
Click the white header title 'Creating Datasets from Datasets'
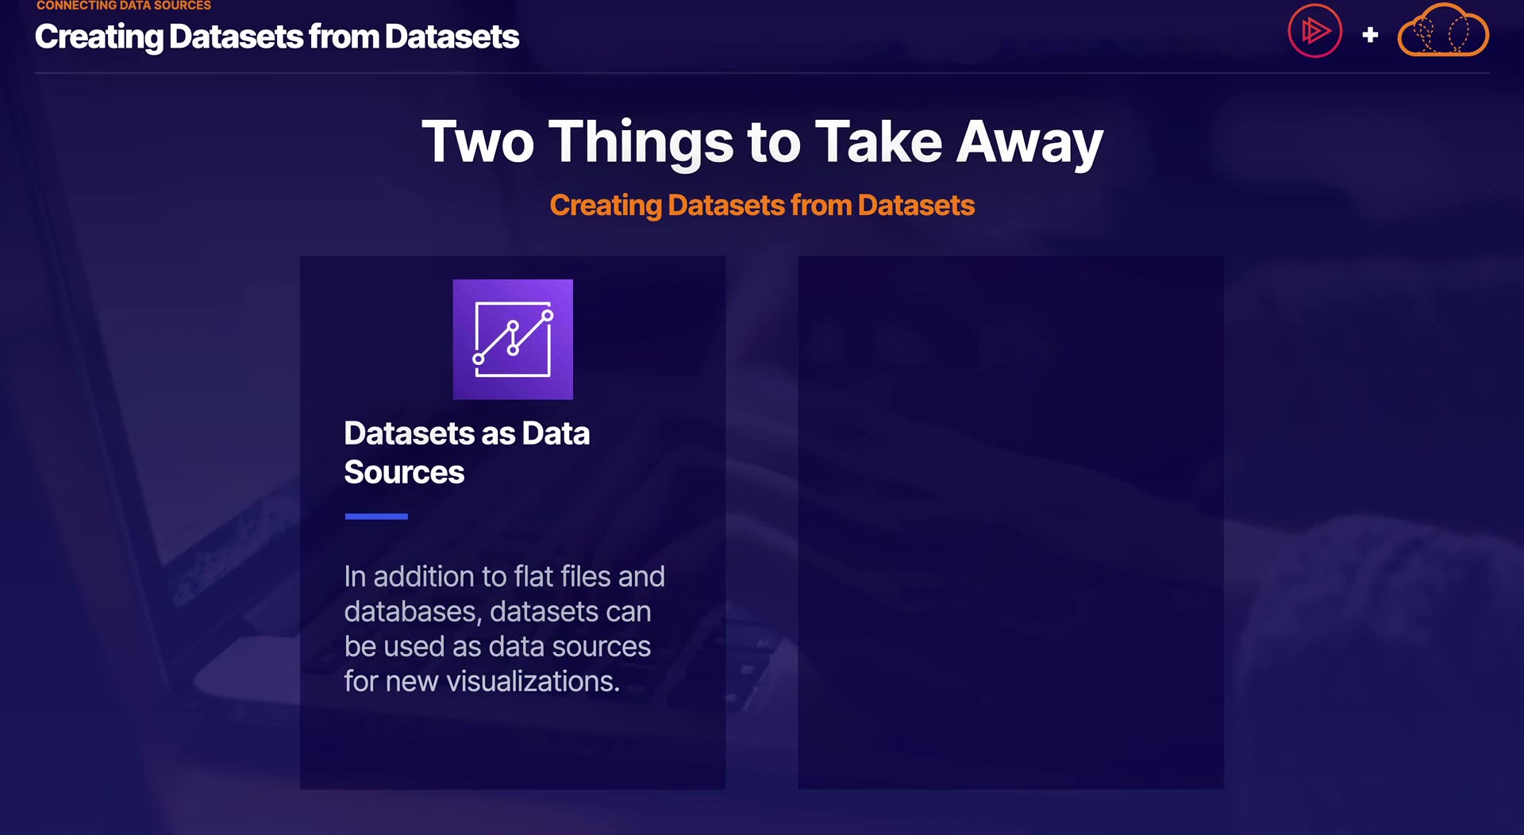(277, 37)
